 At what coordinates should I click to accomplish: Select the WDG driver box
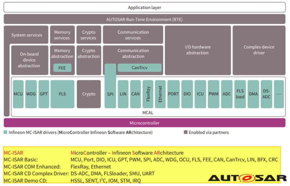pyautogui.click(x=31, y=94)
